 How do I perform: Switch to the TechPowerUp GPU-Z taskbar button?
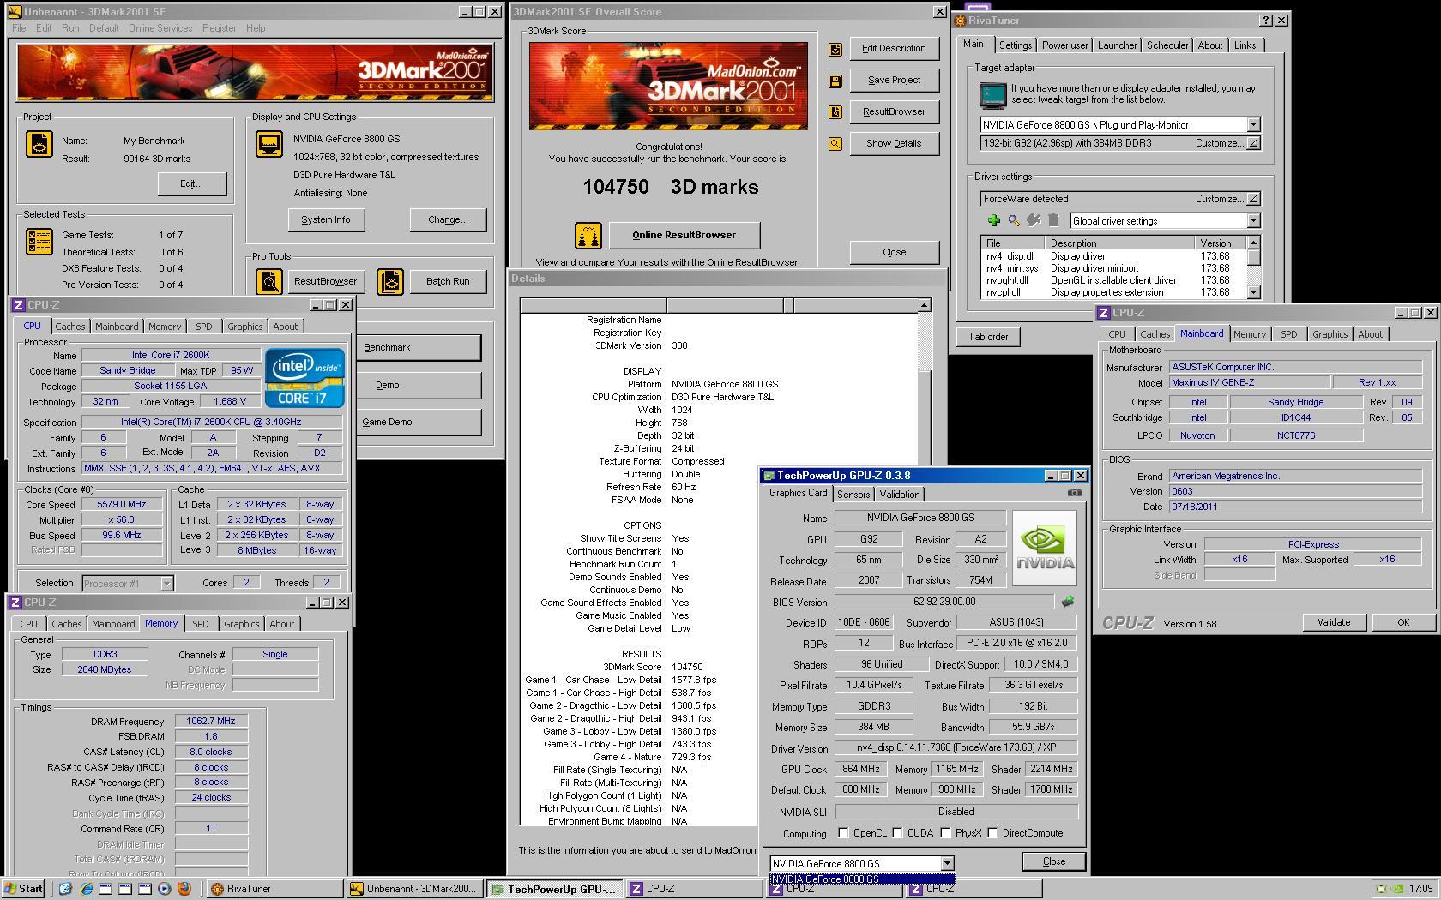pyautogui.click(x=554, y=889)
